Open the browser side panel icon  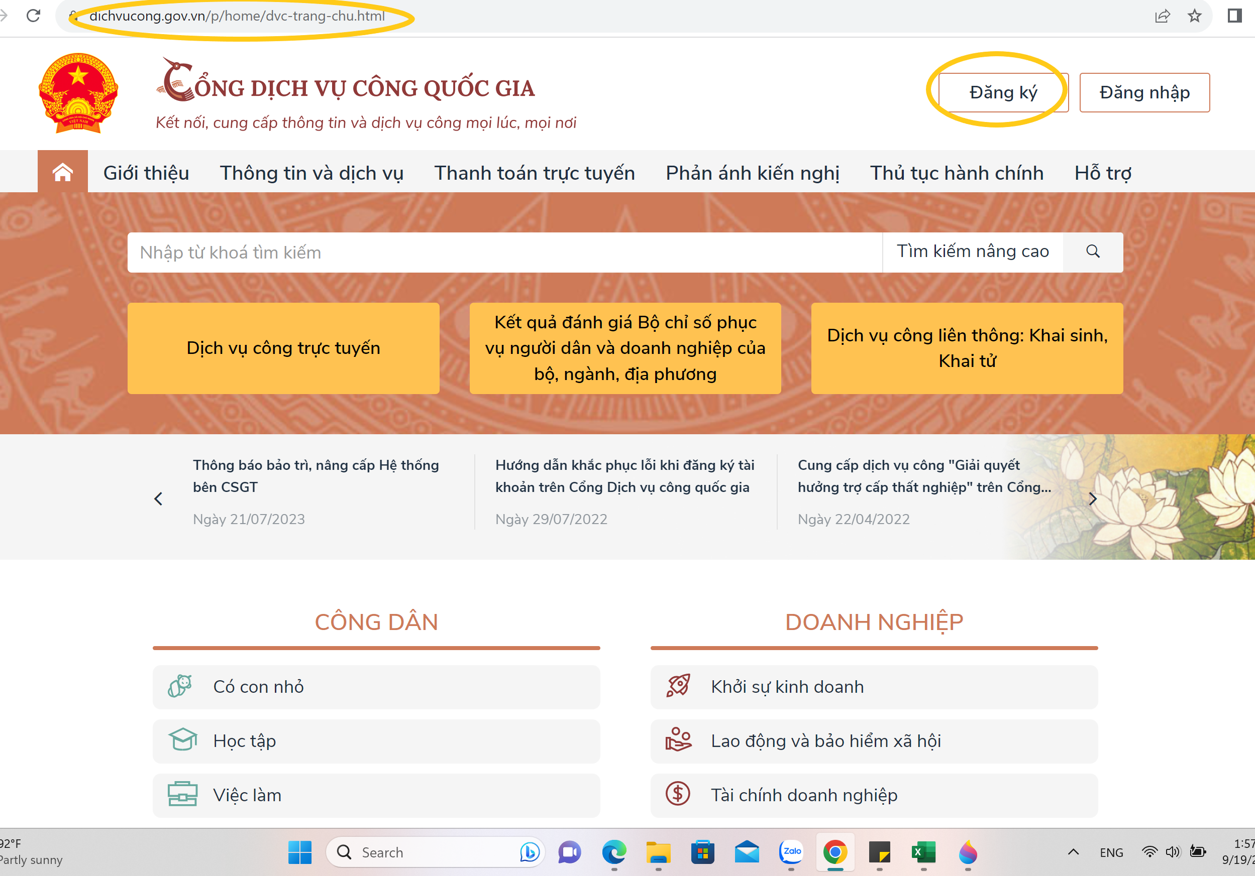coord(1234,16)
